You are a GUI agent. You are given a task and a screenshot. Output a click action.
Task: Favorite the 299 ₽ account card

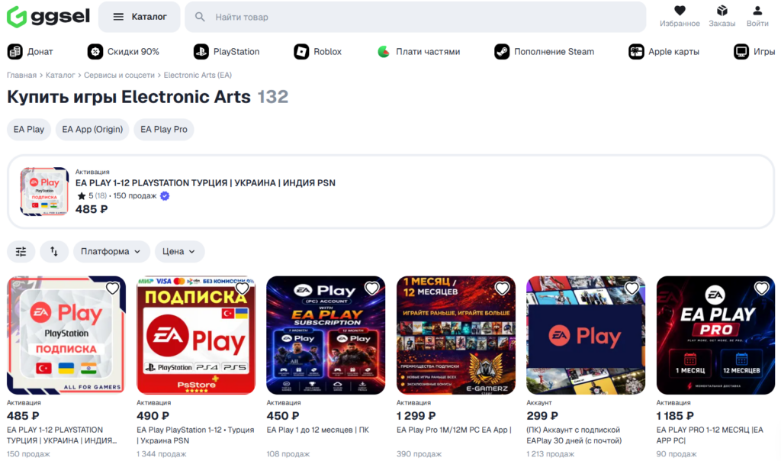tap(632, 288)
